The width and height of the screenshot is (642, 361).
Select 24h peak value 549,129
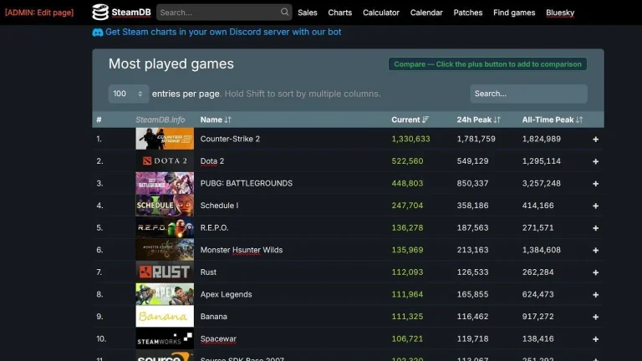(x=472, y=160)
